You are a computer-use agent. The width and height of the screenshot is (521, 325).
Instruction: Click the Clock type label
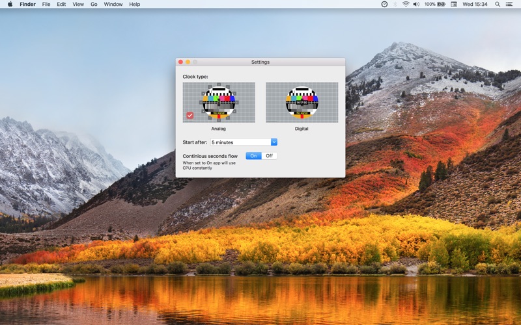[x=195, y=77]
